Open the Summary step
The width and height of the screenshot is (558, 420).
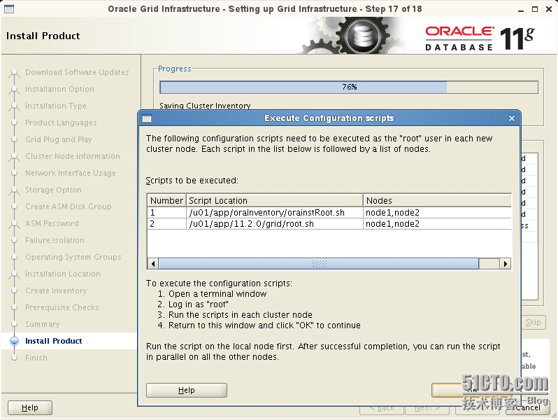click(43, 324)
